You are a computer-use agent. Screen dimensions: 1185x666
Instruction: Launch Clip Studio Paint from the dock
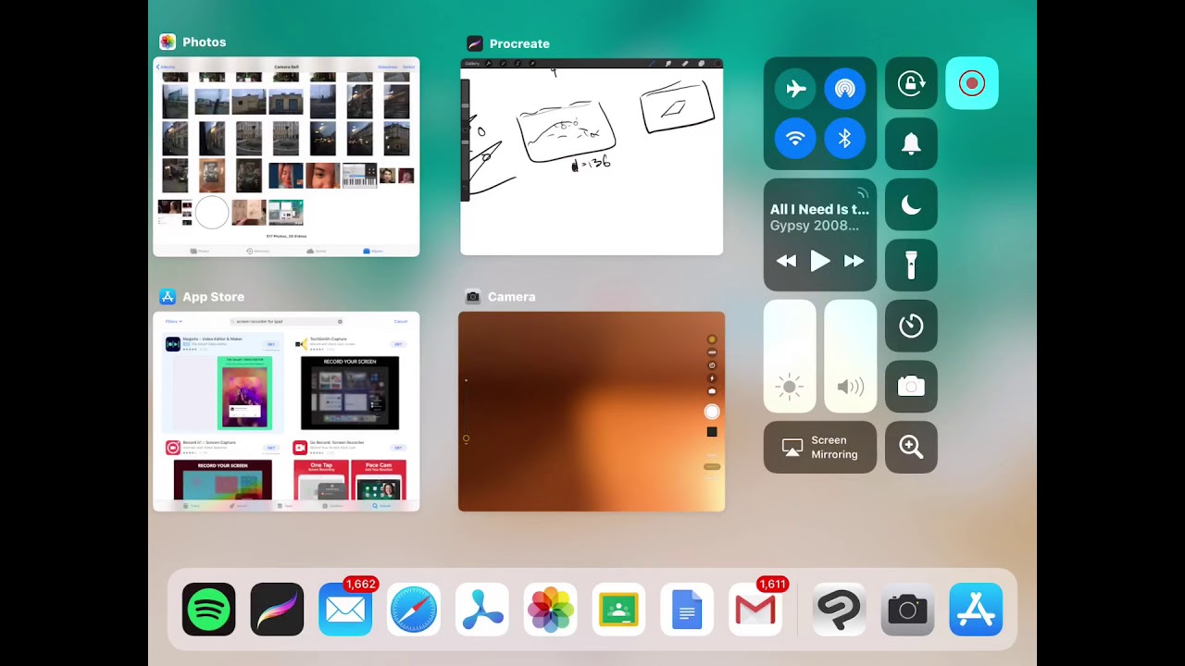[x=839, y=610]
